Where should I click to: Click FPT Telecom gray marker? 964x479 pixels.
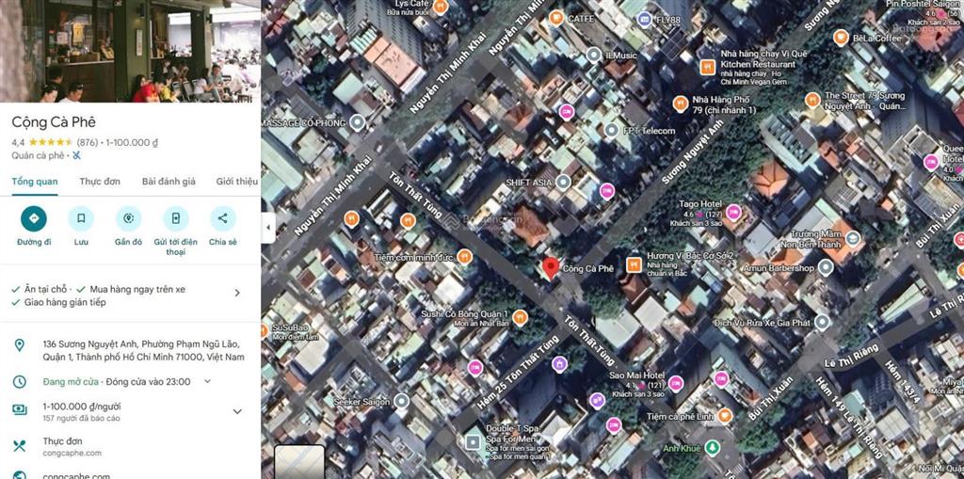[611, 131]
